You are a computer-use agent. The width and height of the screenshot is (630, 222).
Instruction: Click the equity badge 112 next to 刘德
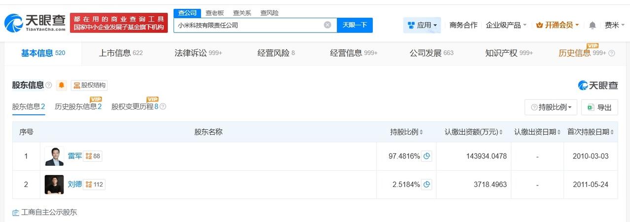coord(94,185)
